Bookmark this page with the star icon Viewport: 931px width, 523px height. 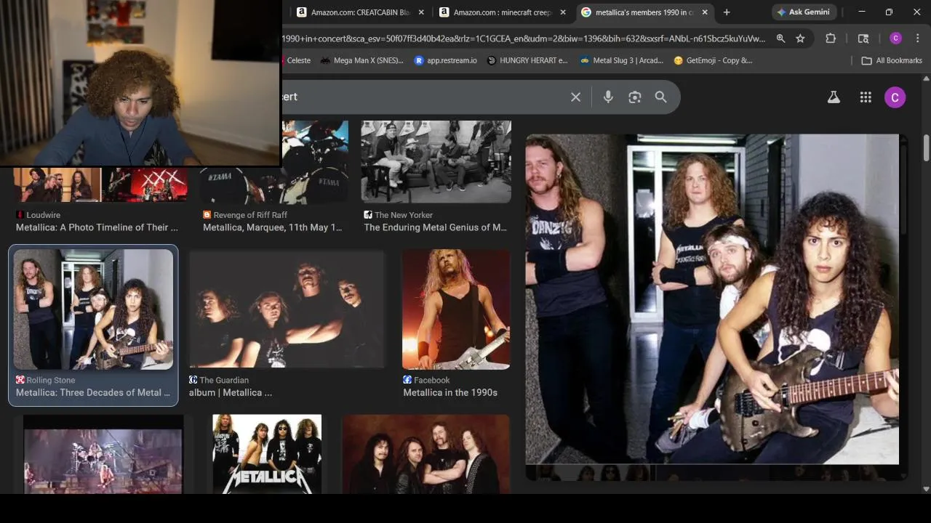pos(800,38)
